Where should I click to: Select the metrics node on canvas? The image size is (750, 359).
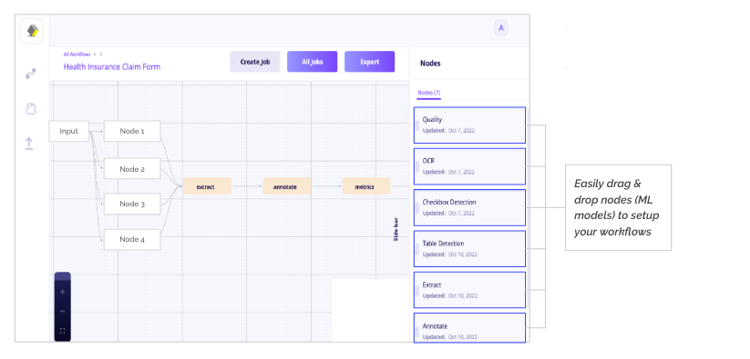click(x=366, y=186)
